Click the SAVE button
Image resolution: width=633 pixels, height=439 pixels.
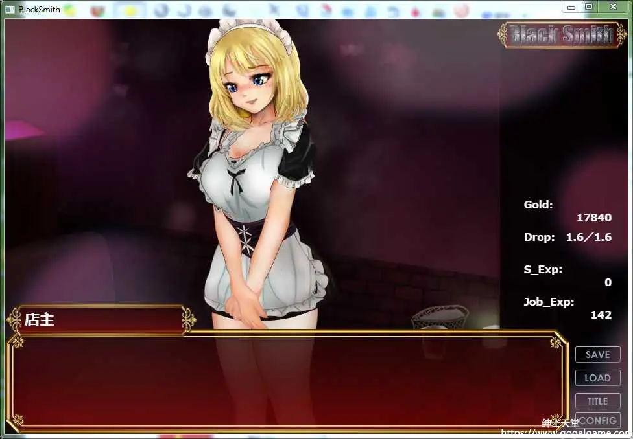(x=597, y=354)
